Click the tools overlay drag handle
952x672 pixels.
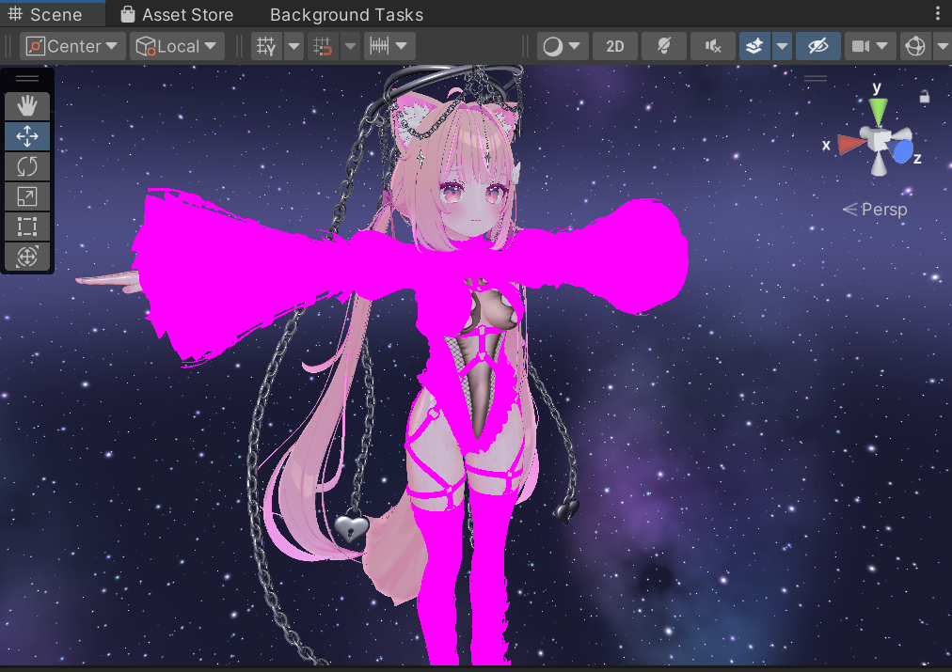(x=27, y=78)
